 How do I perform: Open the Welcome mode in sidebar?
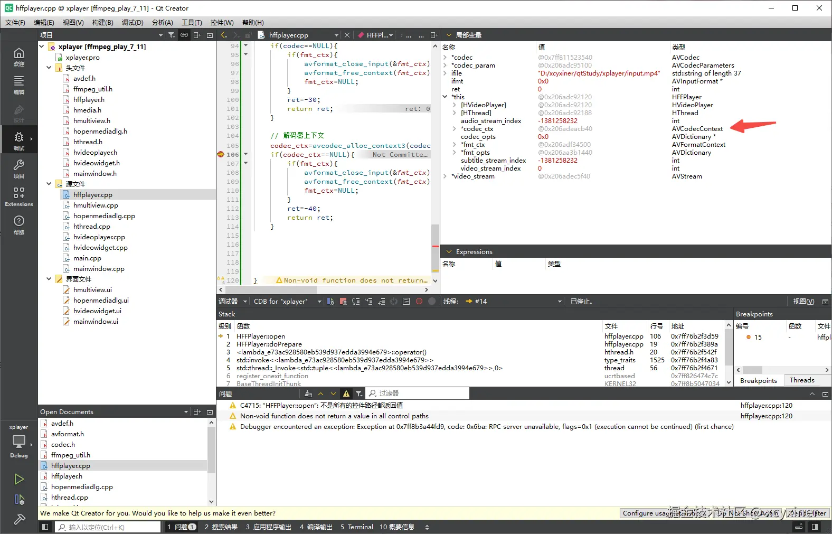pos(19,57)
